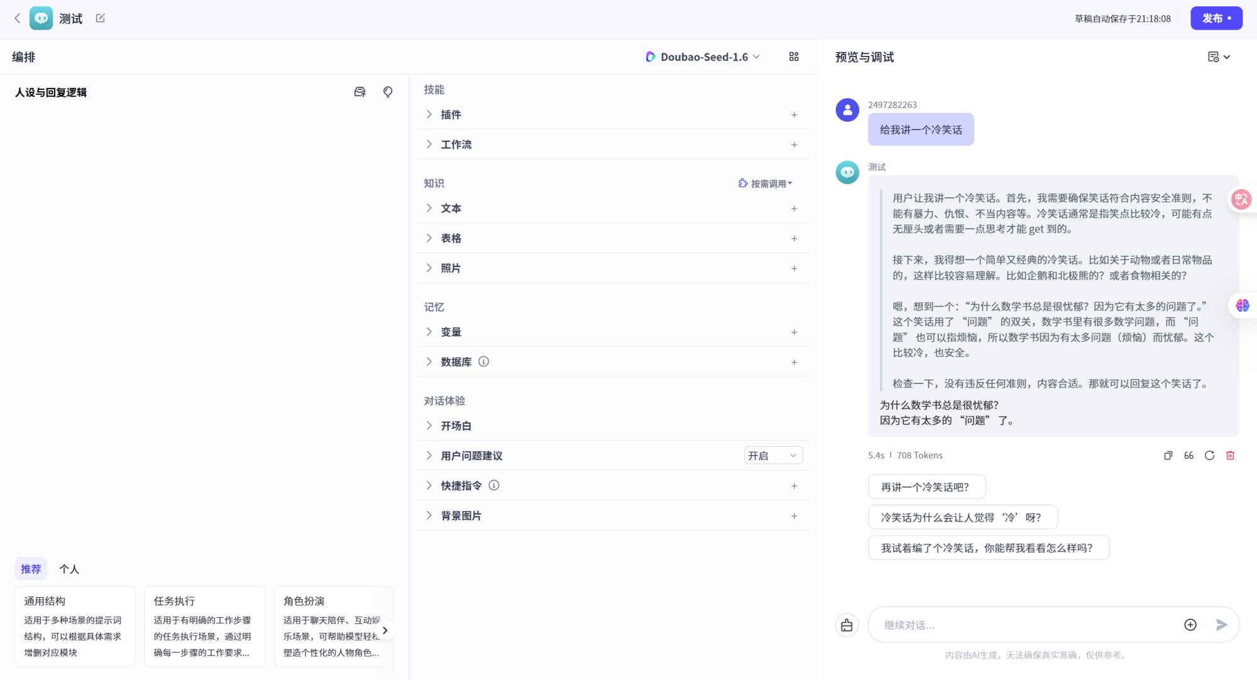Clear the conversation with the red trash icon

(x=1230, y=455)
